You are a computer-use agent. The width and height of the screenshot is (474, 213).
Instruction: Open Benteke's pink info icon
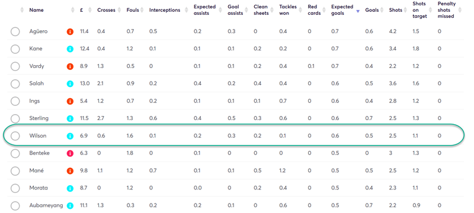pyautogui.click(x=70, y=153)
